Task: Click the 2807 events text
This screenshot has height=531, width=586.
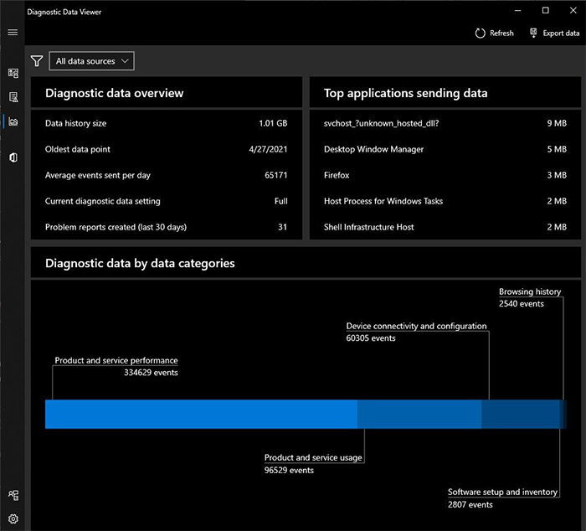Action: click(470, 504)
